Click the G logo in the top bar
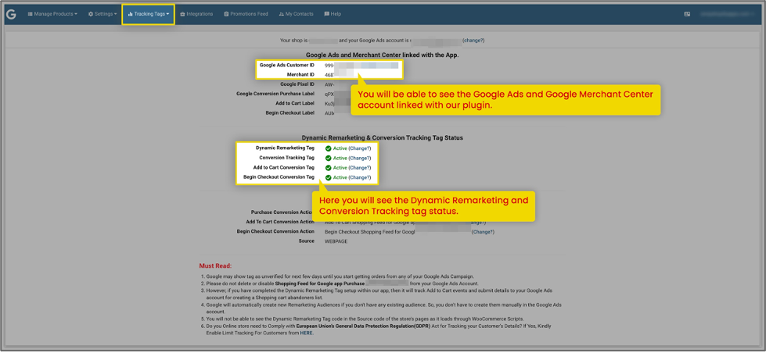Screen dimensions: 766x353 [11, 14]
